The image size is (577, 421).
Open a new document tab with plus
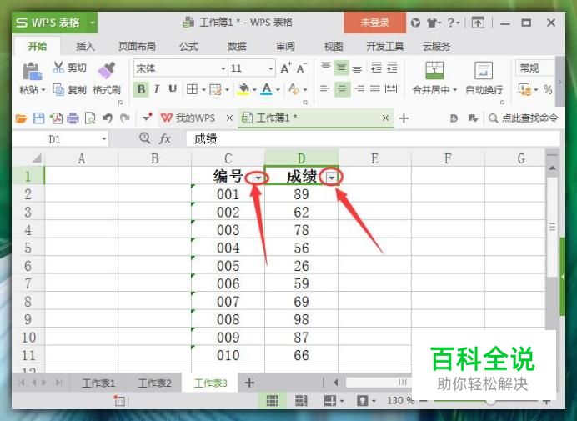point(404,118)
